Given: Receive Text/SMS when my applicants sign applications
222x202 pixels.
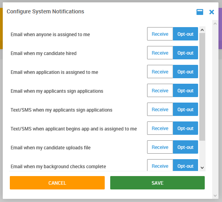Looking at the screenshot, I should 160,109.
